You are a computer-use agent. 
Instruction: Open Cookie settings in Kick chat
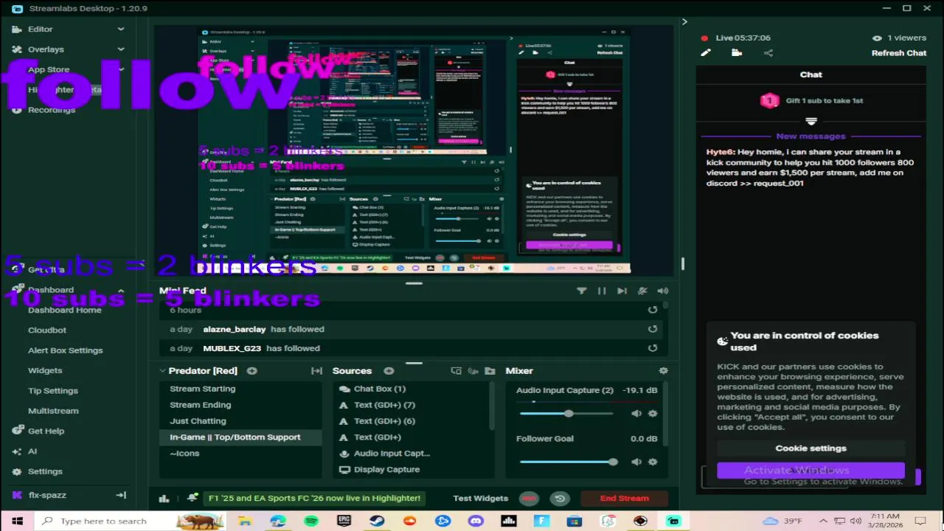pyautogui.click(x=811, y=448)
